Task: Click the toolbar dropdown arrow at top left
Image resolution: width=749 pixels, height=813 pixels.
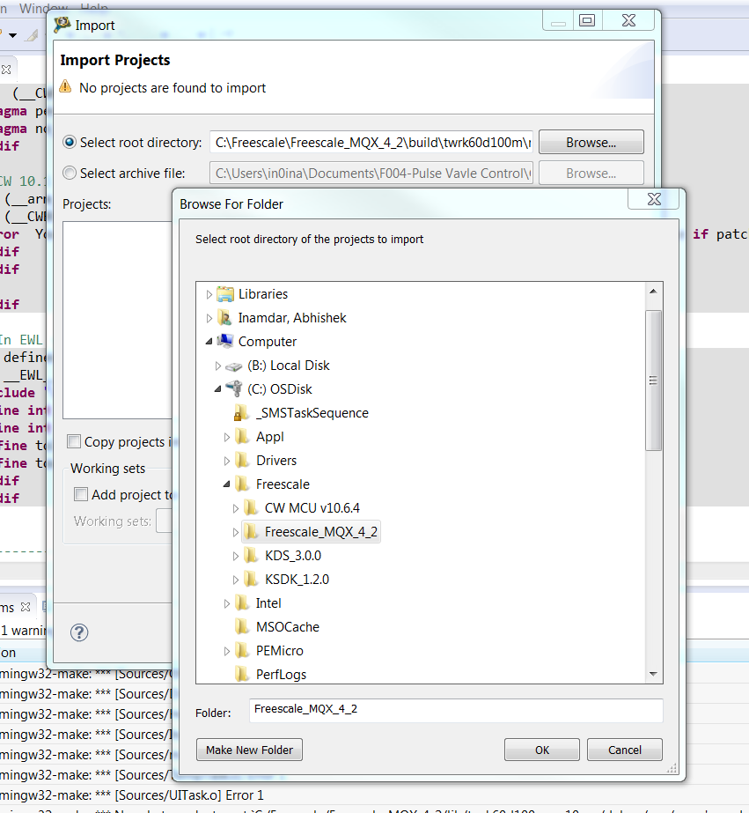Action: (x=12, y=35)
